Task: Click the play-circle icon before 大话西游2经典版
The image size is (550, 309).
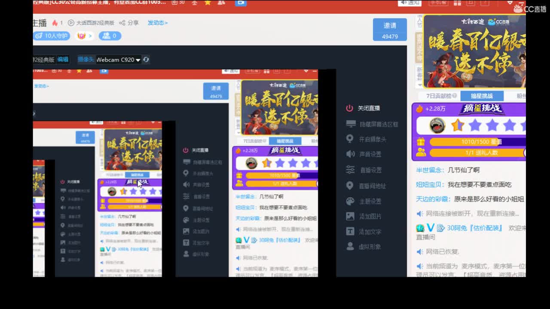Action: pyautogui.click(x=71, y=23)
